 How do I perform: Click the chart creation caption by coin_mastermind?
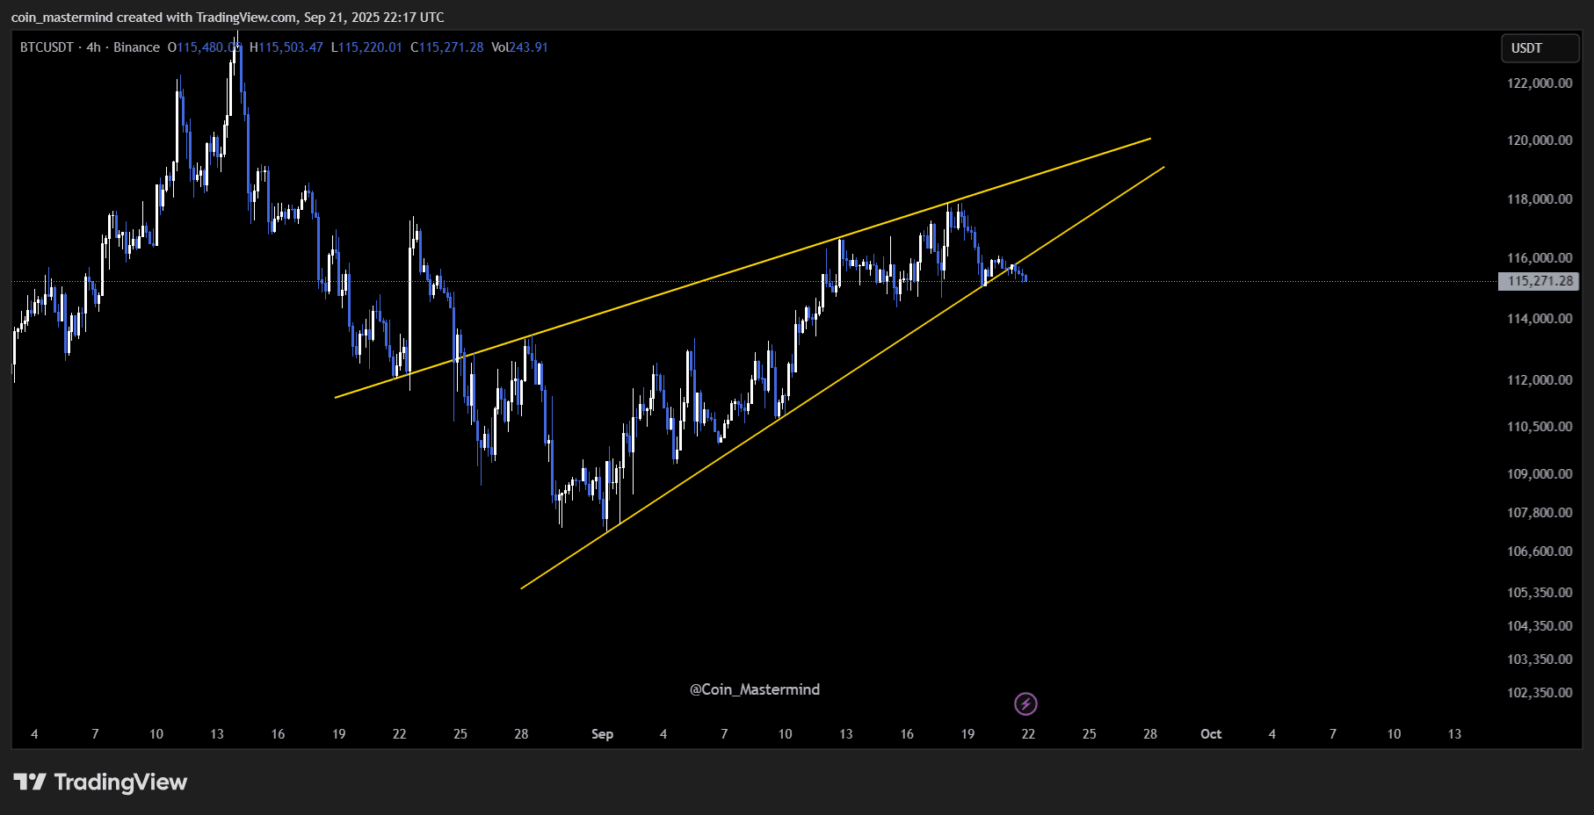228,18
